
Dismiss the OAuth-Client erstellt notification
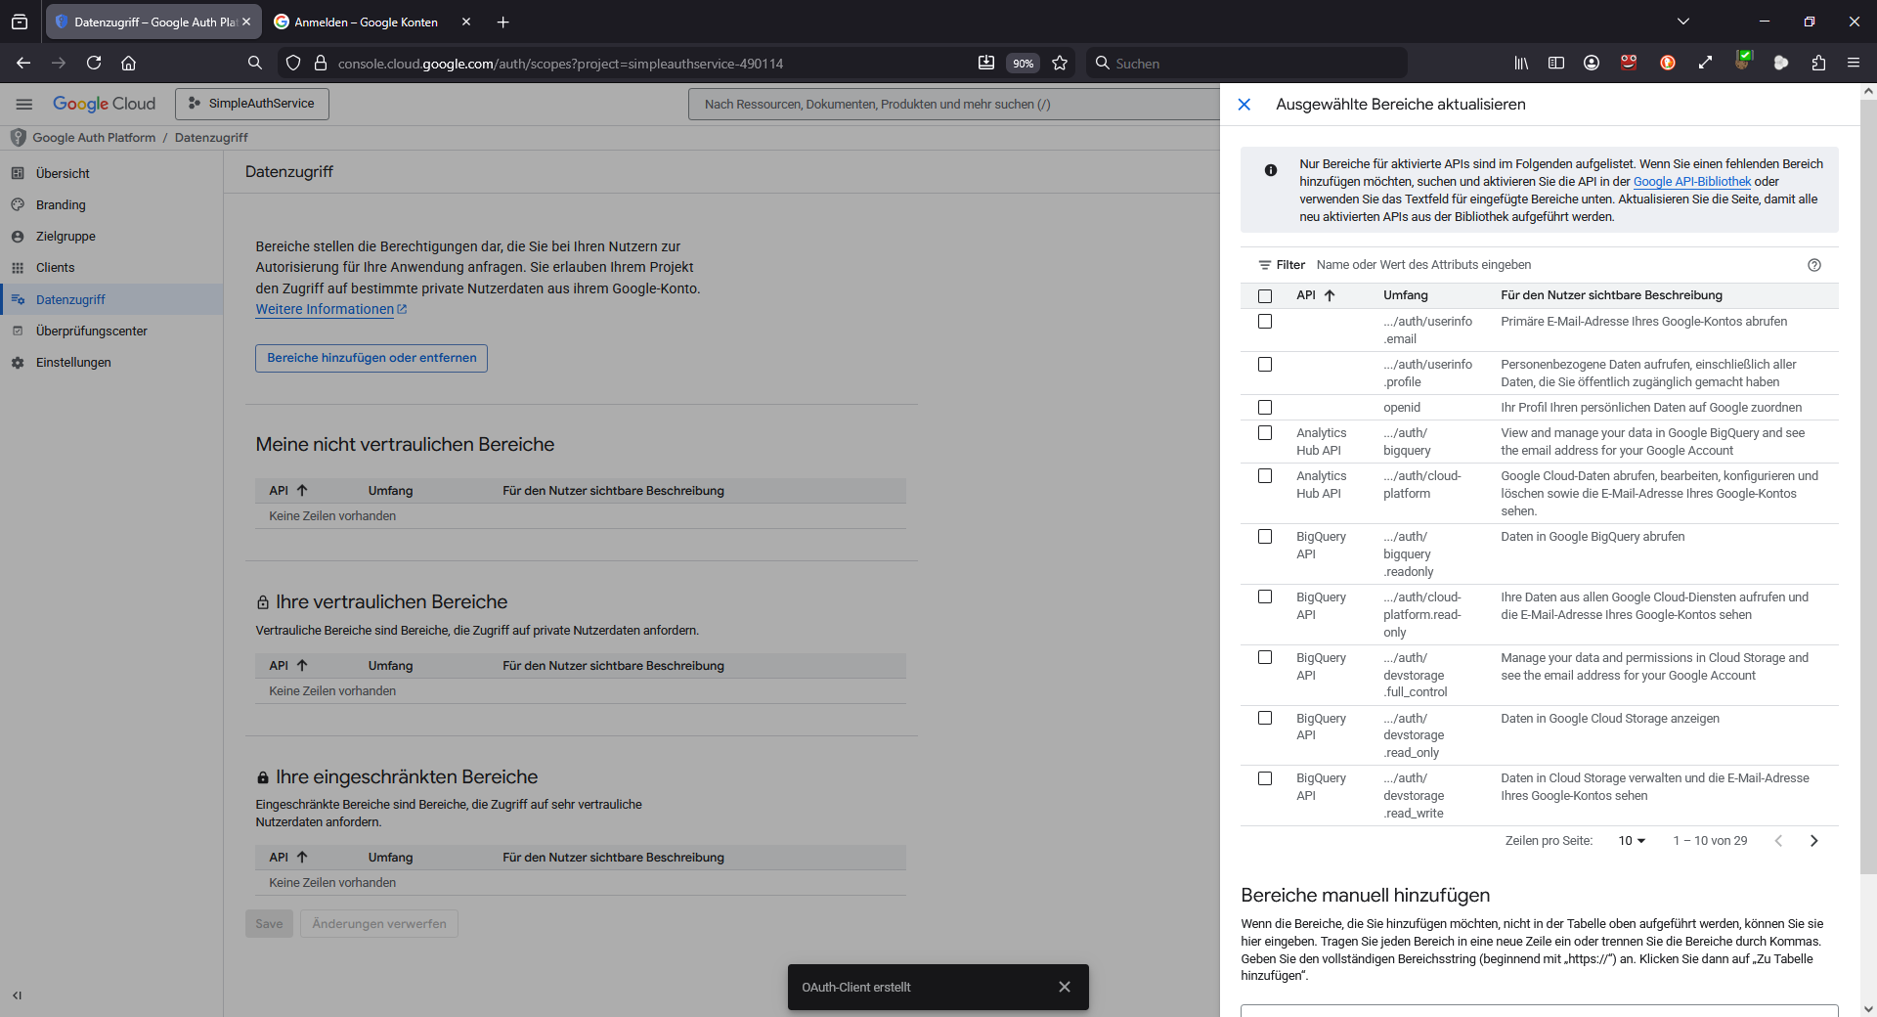pos(1065,987)
